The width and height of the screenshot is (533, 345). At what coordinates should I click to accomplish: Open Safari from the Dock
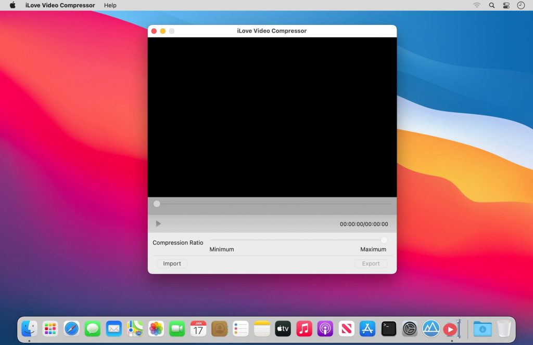pos(71,328)
